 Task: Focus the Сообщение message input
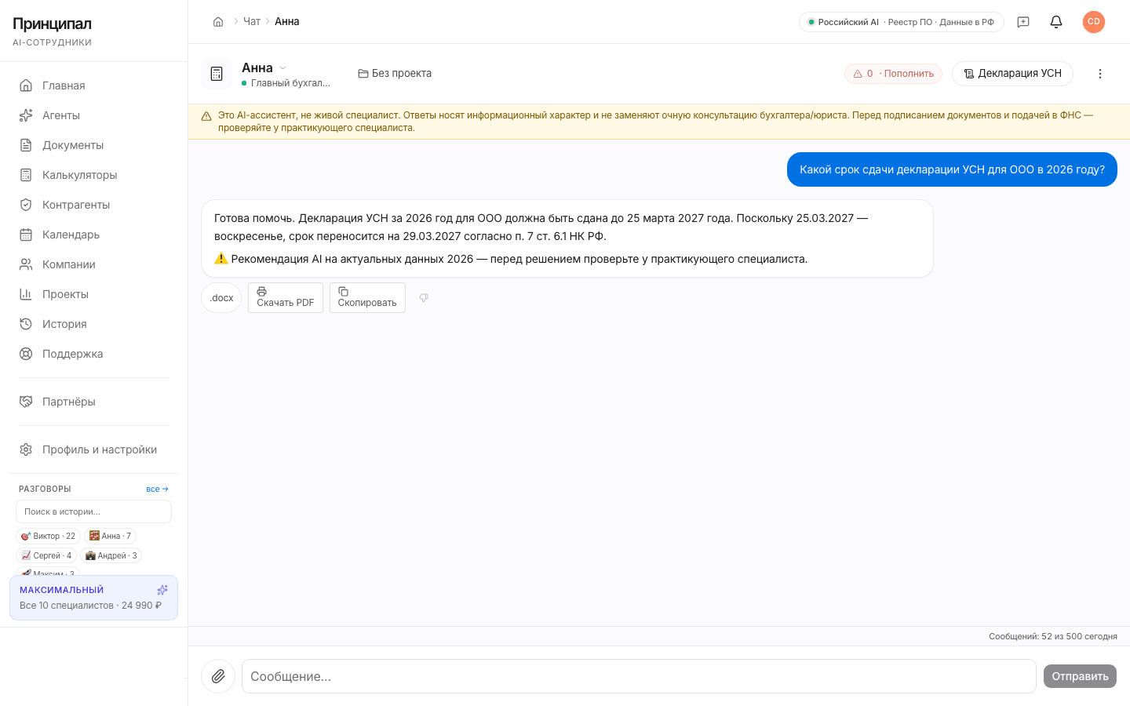coord(639,676)
